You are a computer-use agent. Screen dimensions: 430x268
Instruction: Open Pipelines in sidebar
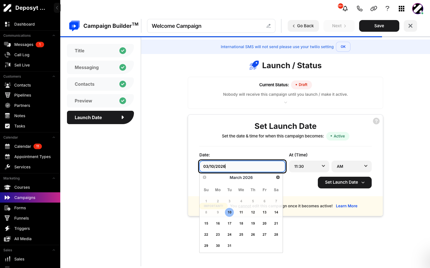point(30,95)
